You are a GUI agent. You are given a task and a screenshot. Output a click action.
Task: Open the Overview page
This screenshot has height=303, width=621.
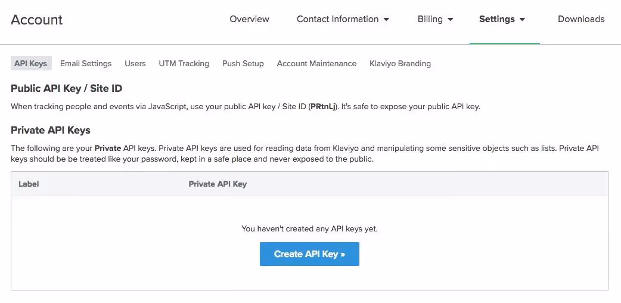(249, 19)
